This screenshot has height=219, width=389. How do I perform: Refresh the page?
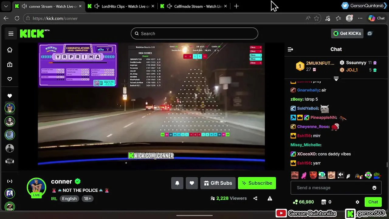pos(17,18)
